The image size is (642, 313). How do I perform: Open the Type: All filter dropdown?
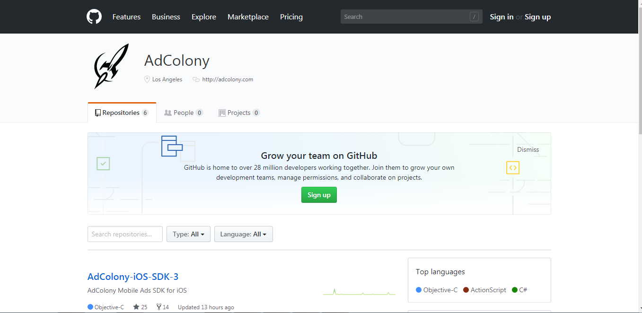click(x=188, y=234)
